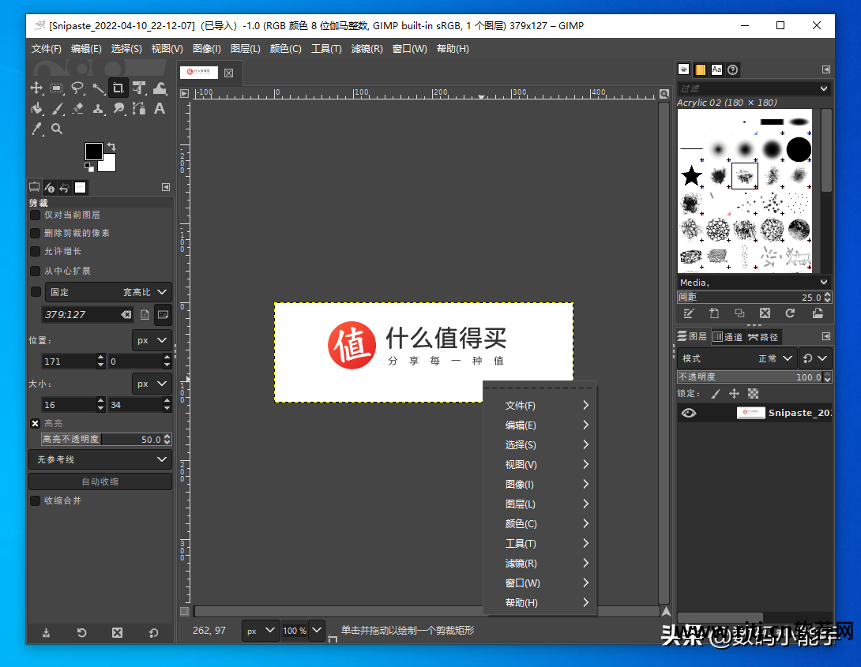Select the Smudge tool
This screenshot has width=861, height=667.
pyautogui.click(x=118, y=109)
